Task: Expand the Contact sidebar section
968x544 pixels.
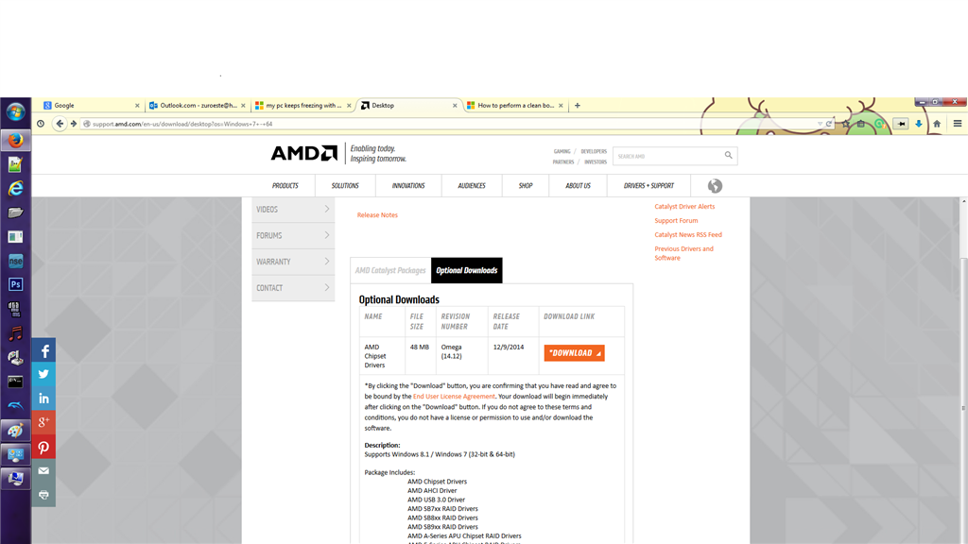Action: pyautogui.click(x=293, y=288)
